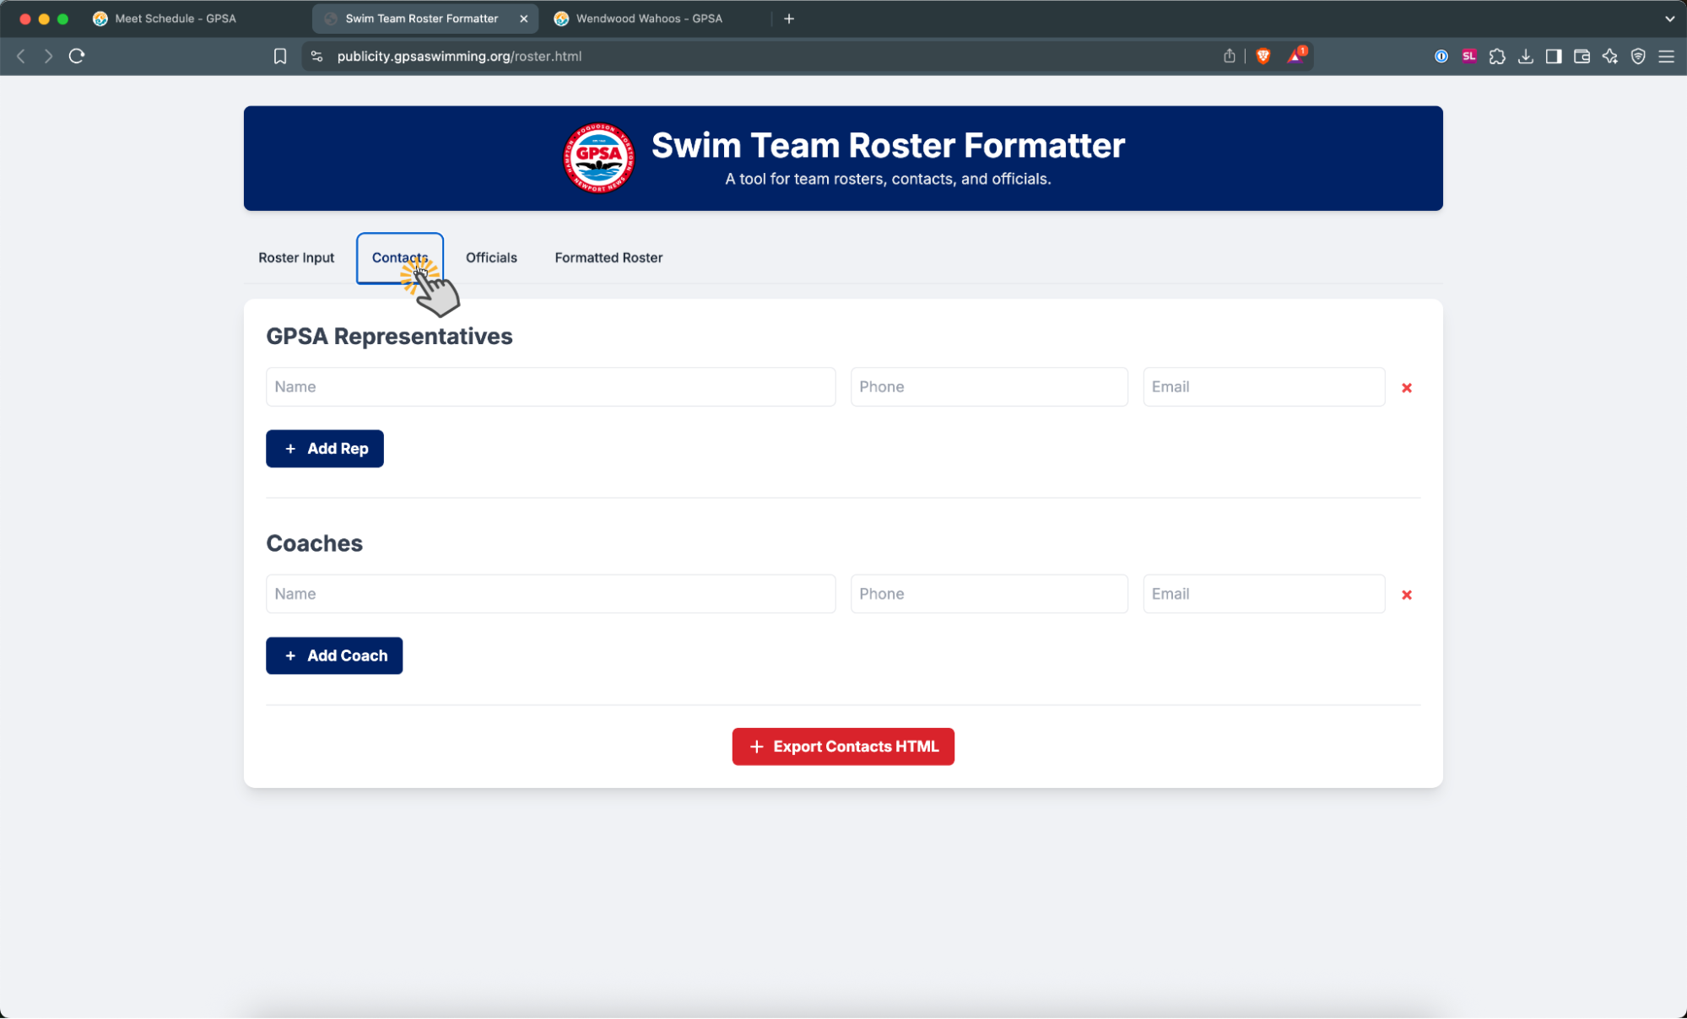Open the Brave wallet icon
1687x1019 pixels.
click(1582, 57)
